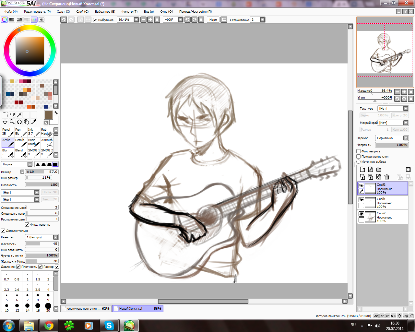Switch color panel to the color wheel view
Screen dimensions: 415x332
pyautogui.click(x=5, y=19)
